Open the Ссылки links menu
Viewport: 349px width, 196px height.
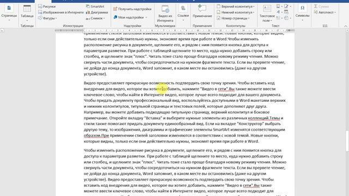pos(183,13)
